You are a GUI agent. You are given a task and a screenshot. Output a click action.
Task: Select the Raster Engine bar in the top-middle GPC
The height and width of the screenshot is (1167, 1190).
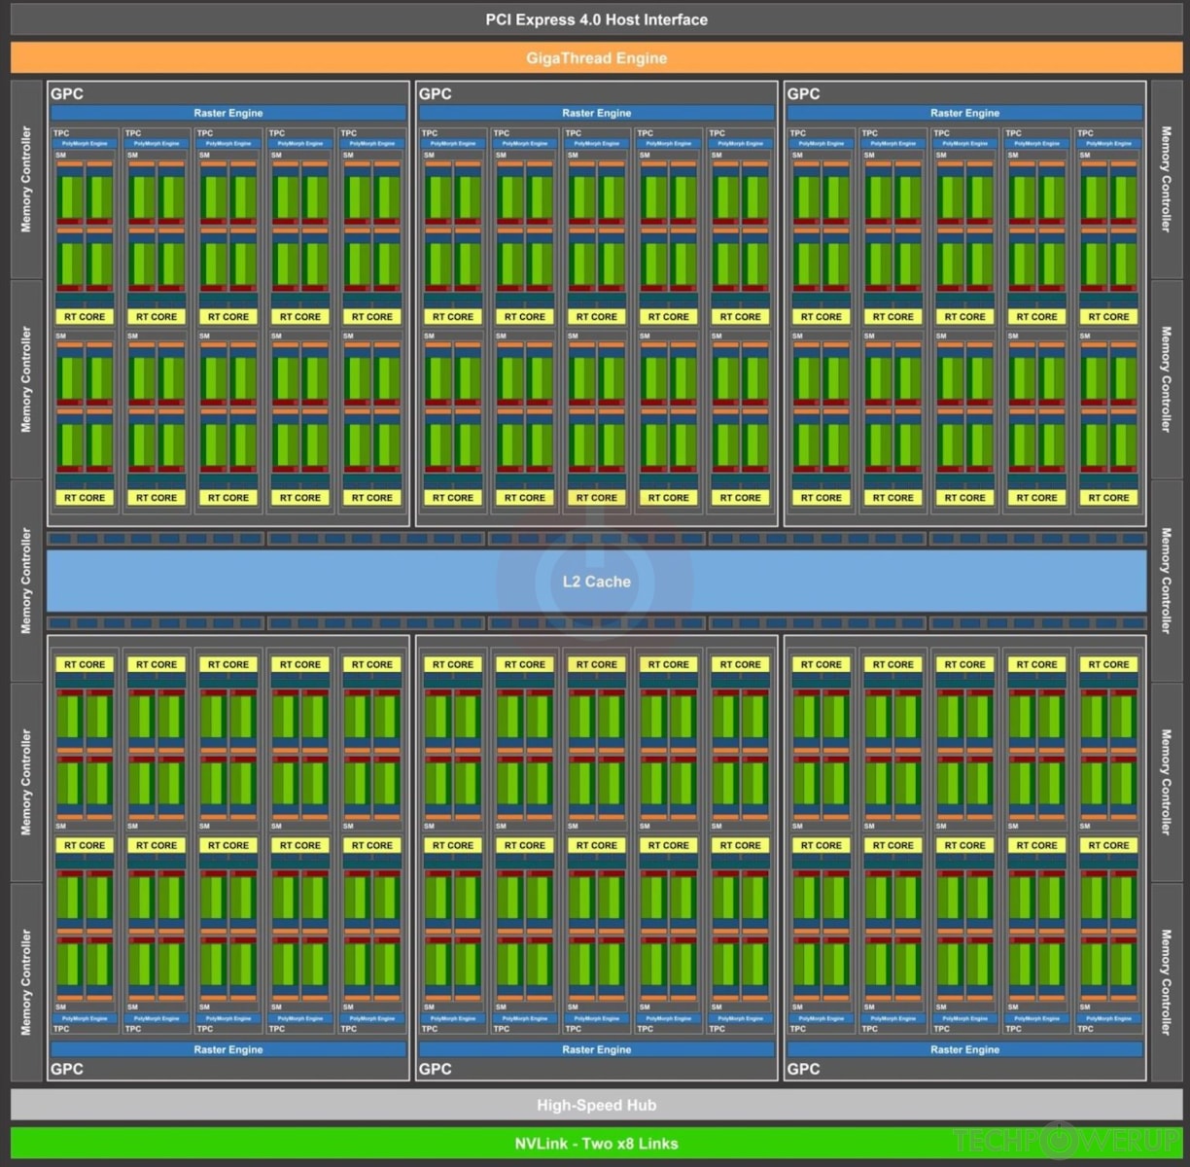[597, 113]
